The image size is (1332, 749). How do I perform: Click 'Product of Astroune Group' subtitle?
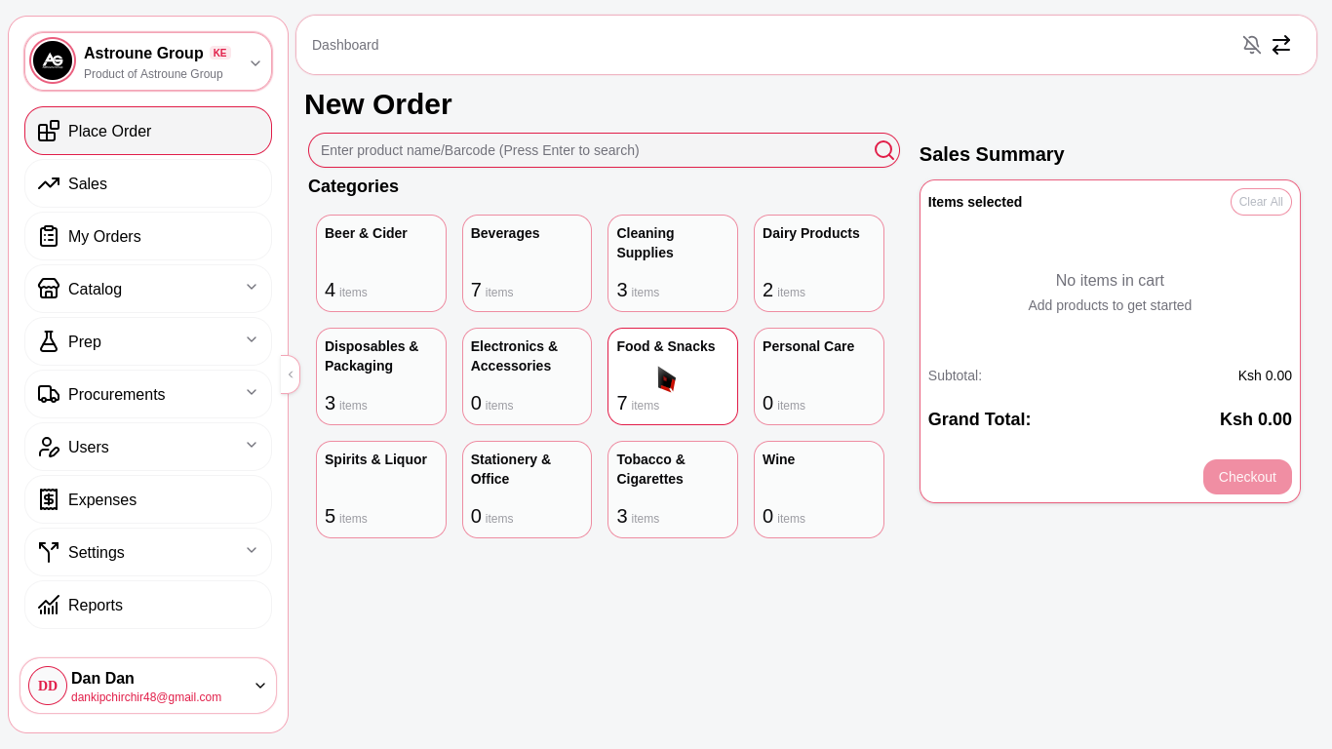(x=153, y=74)
